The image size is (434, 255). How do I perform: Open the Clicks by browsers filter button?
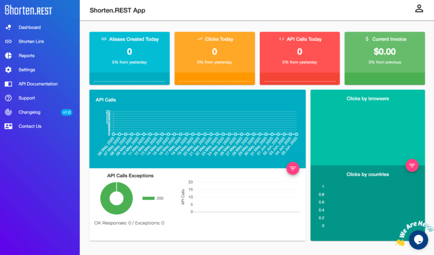point(412,166)
